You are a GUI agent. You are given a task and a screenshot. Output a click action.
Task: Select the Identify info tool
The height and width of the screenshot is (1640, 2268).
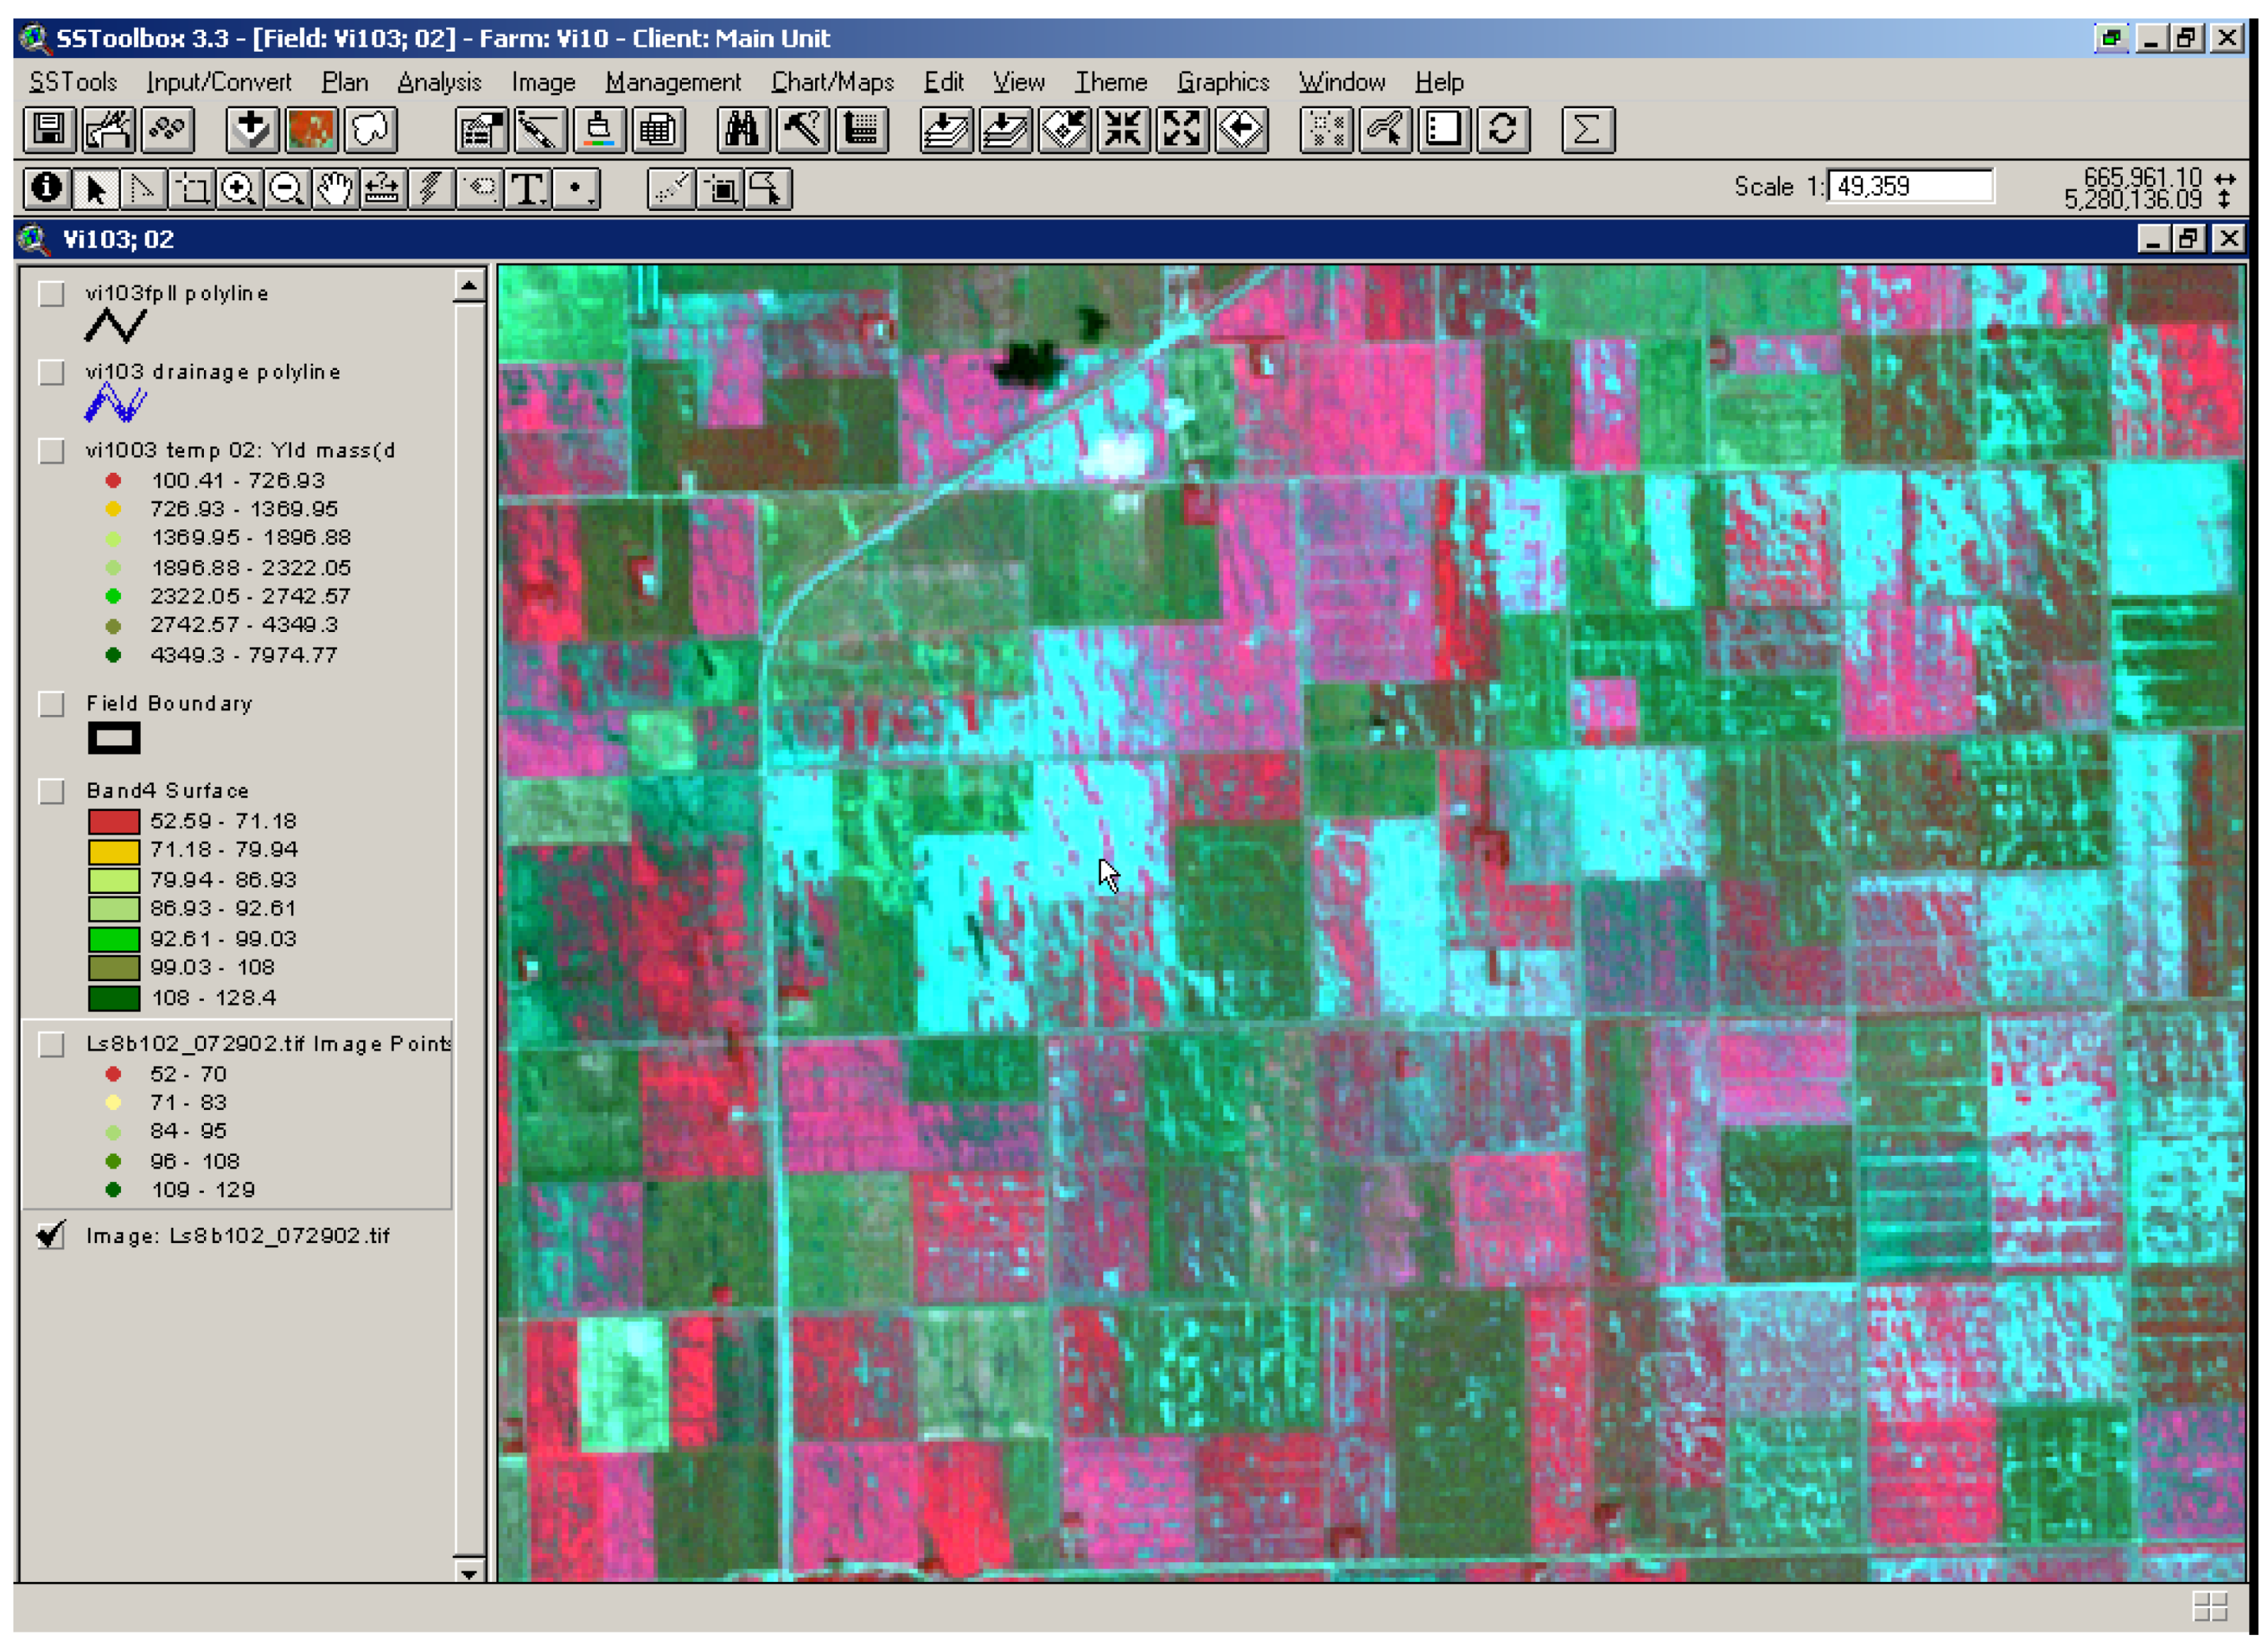tap(46, 189)
